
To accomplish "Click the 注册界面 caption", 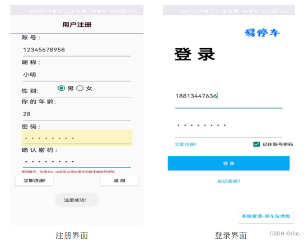I will pyautogui.click(x=72, y=235).
